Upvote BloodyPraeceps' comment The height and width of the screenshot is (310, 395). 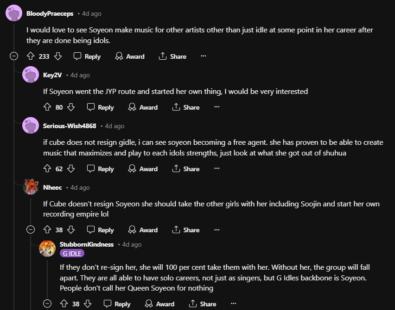(31, 56)
